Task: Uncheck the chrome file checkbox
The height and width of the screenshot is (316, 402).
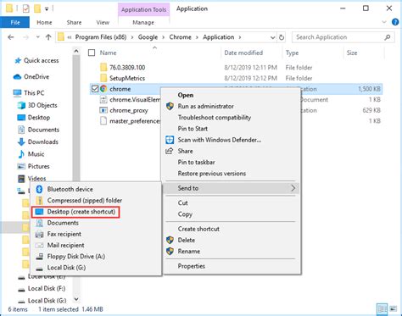Action: (95, 89)
